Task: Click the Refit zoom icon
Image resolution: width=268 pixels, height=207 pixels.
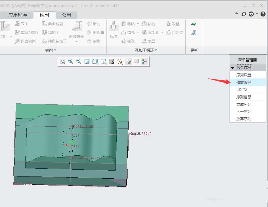Action: pos(63,62)
